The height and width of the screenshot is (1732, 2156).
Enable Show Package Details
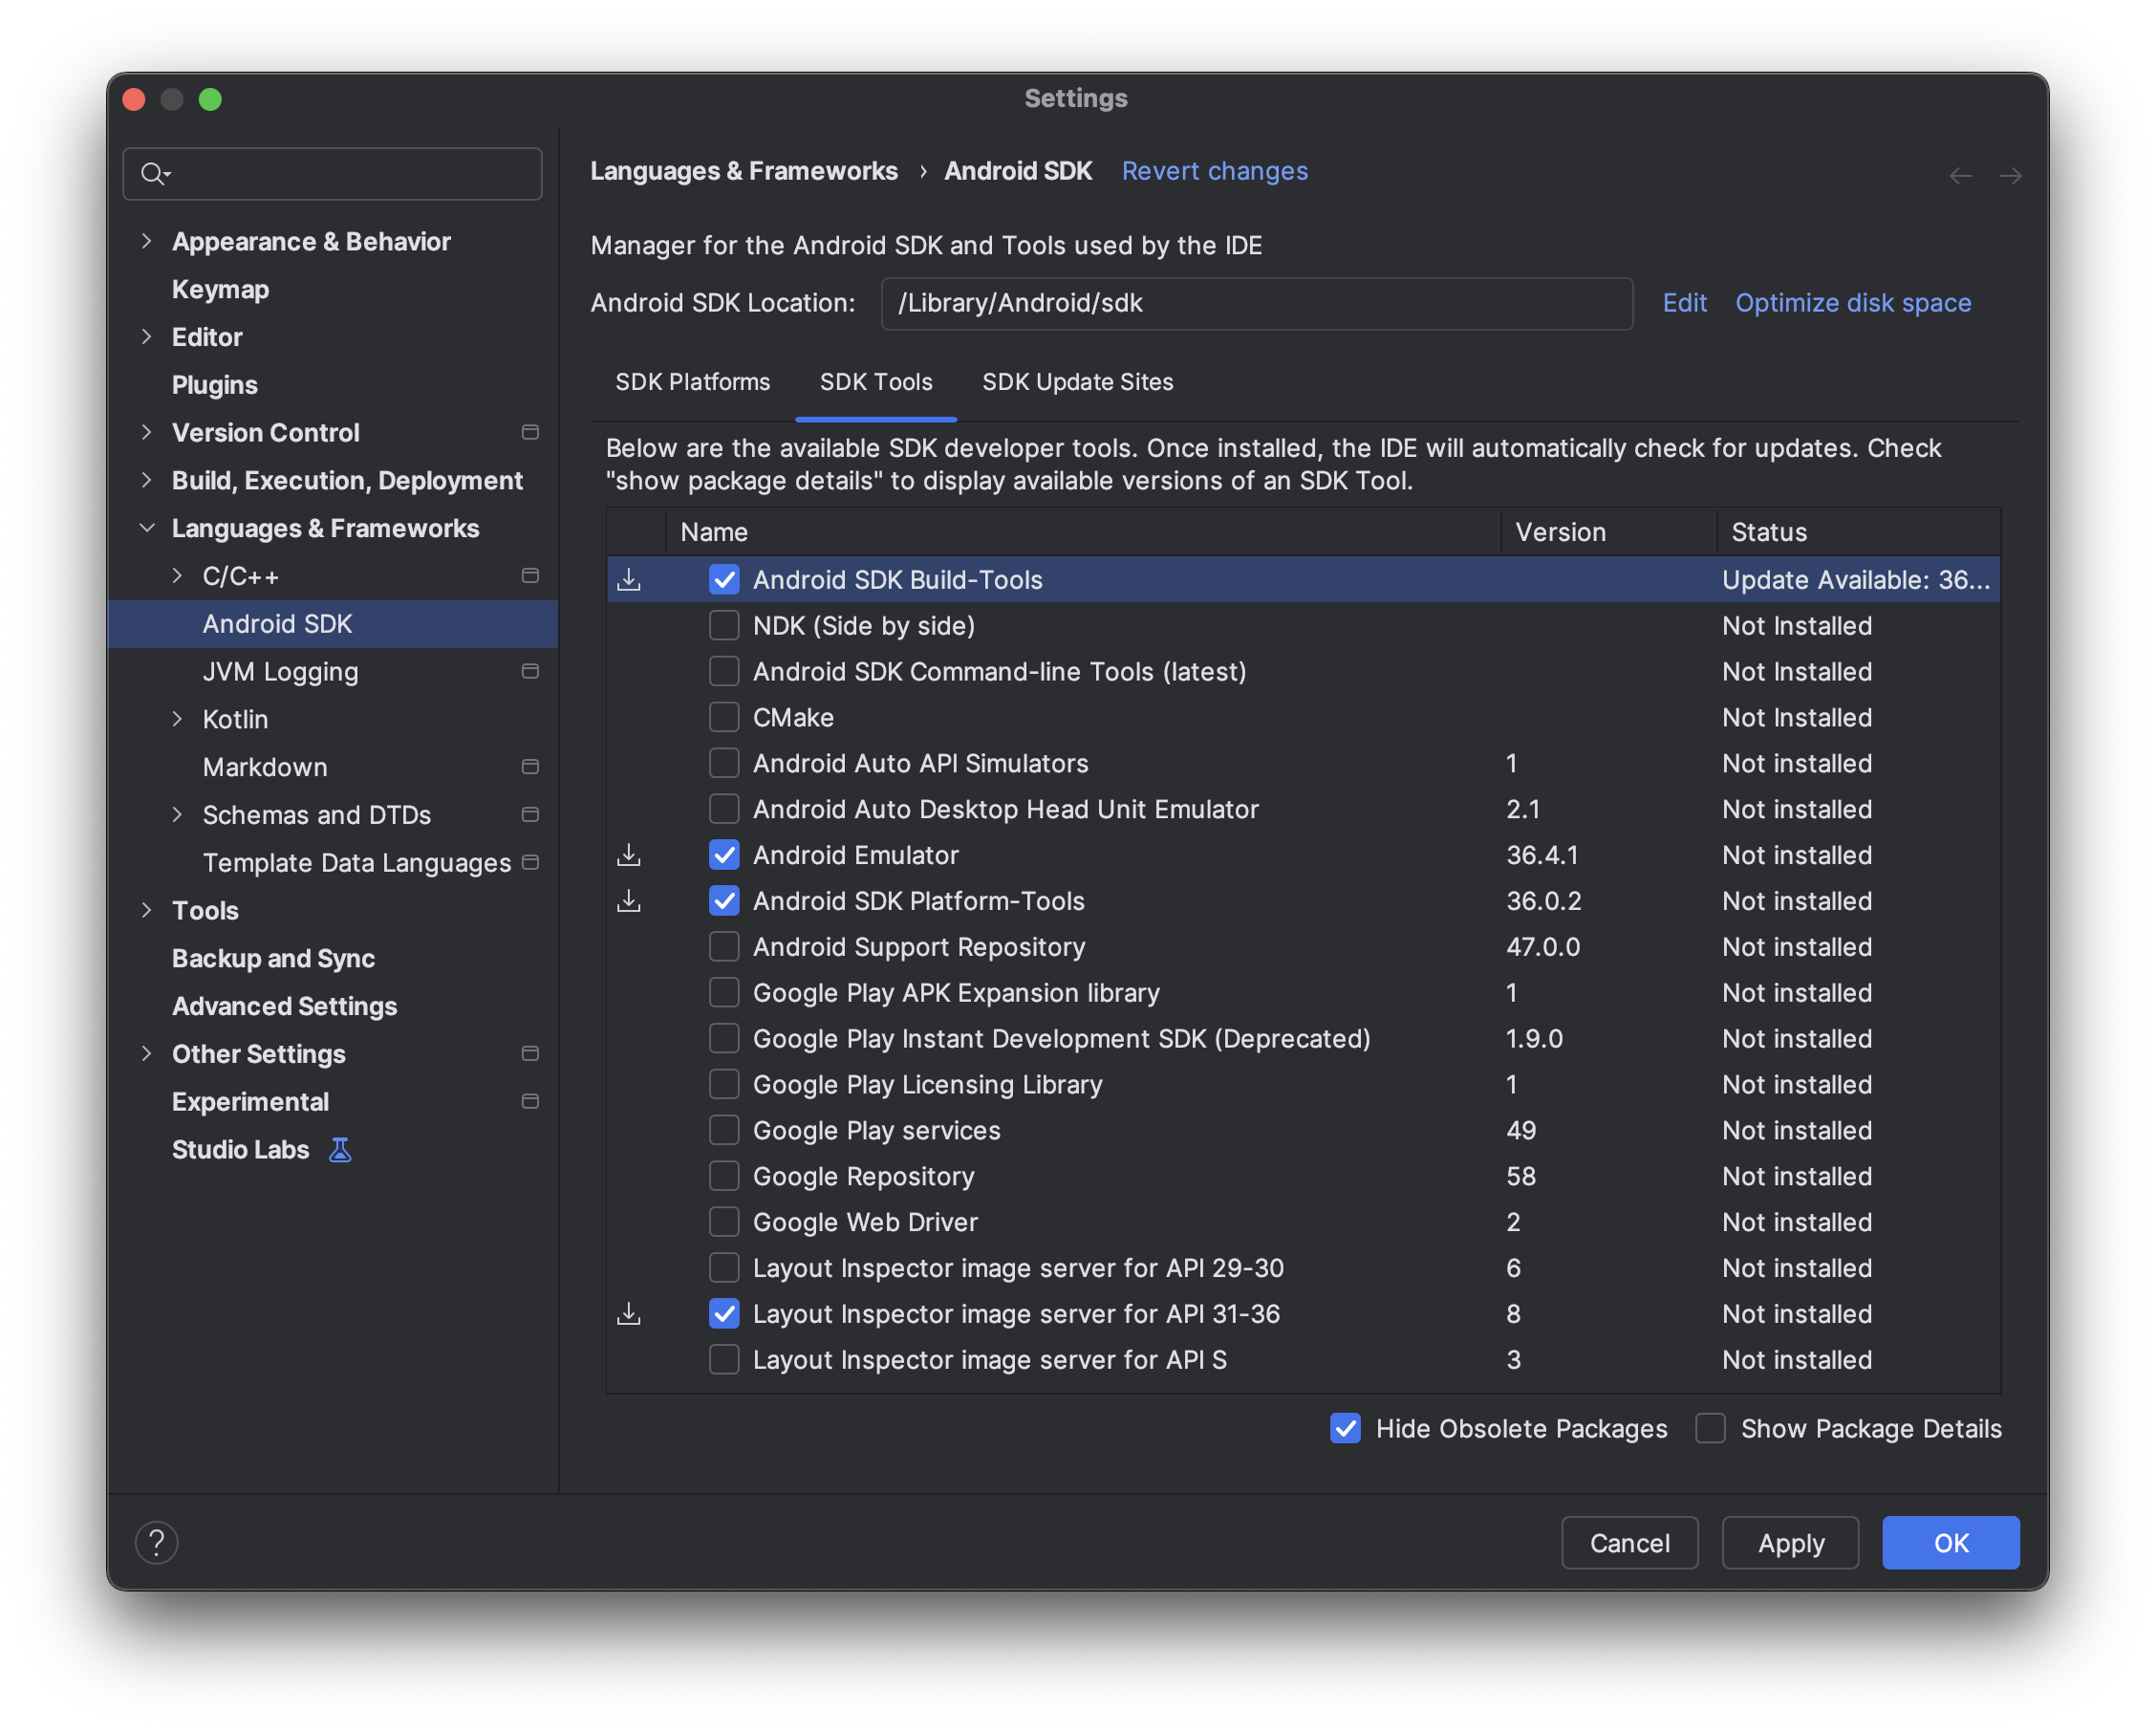click(x=1710, y=1428)
